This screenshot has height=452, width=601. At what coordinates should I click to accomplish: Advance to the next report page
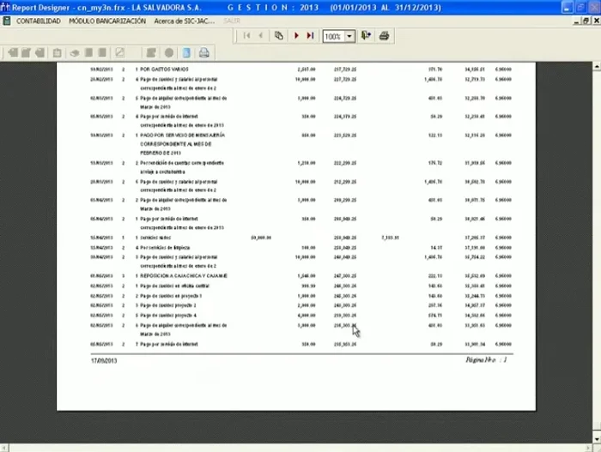pos(295,36)
